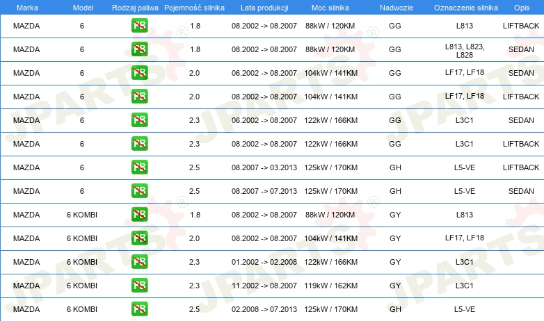
Task: Select years '06.2002 -> 08.2007' in 2.3 SEDAN row
Action: tap(264, 120)
